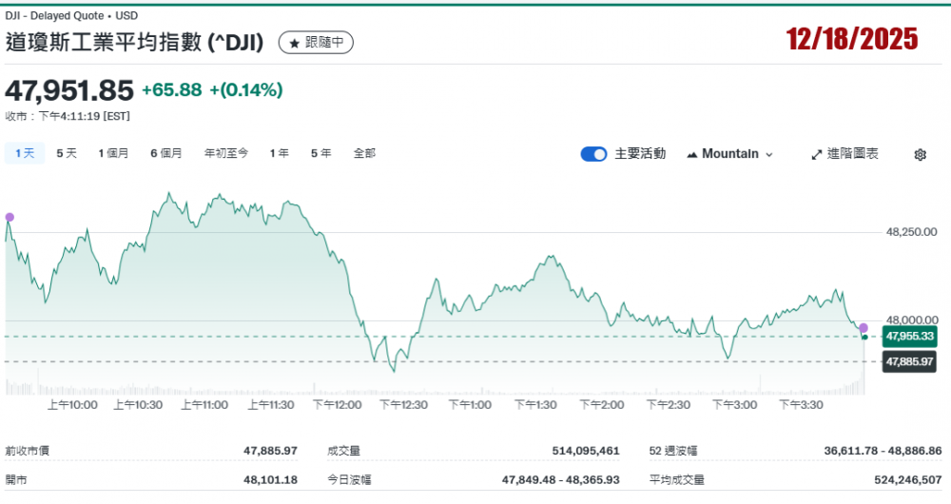Click the star icon in follow button
This screenshot has width=951, height=504.
294,43
